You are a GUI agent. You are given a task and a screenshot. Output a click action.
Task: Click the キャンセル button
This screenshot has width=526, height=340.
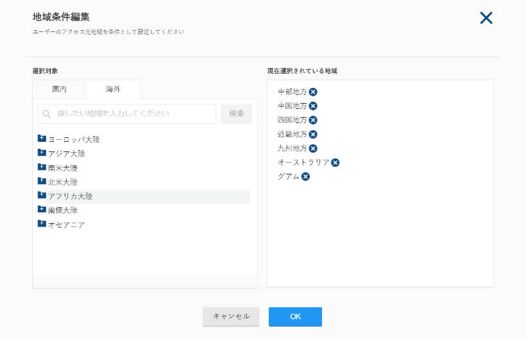(x=231, y=316)
